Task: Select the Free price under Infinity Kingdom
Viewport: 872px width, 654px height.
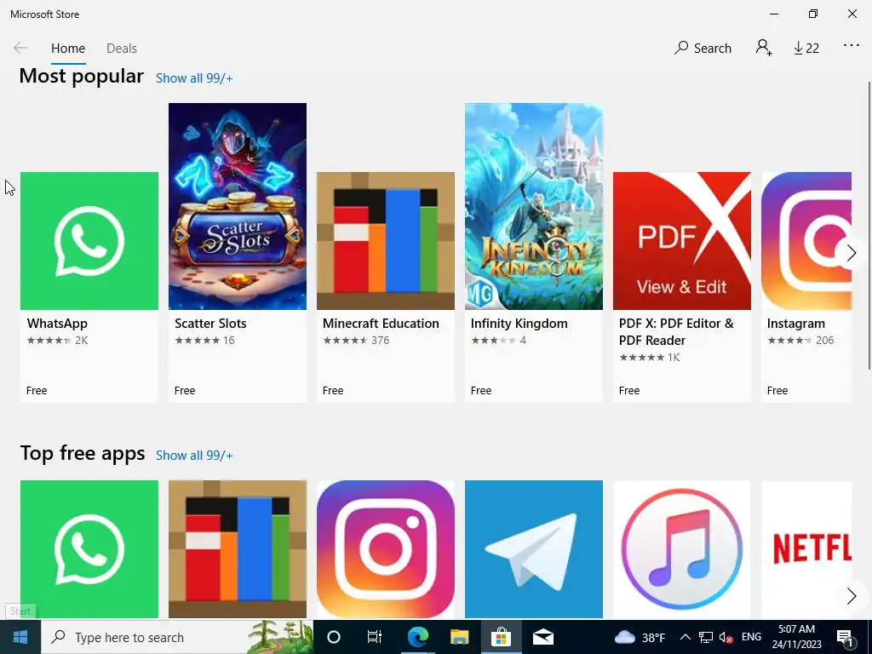Action: point(481,390)
